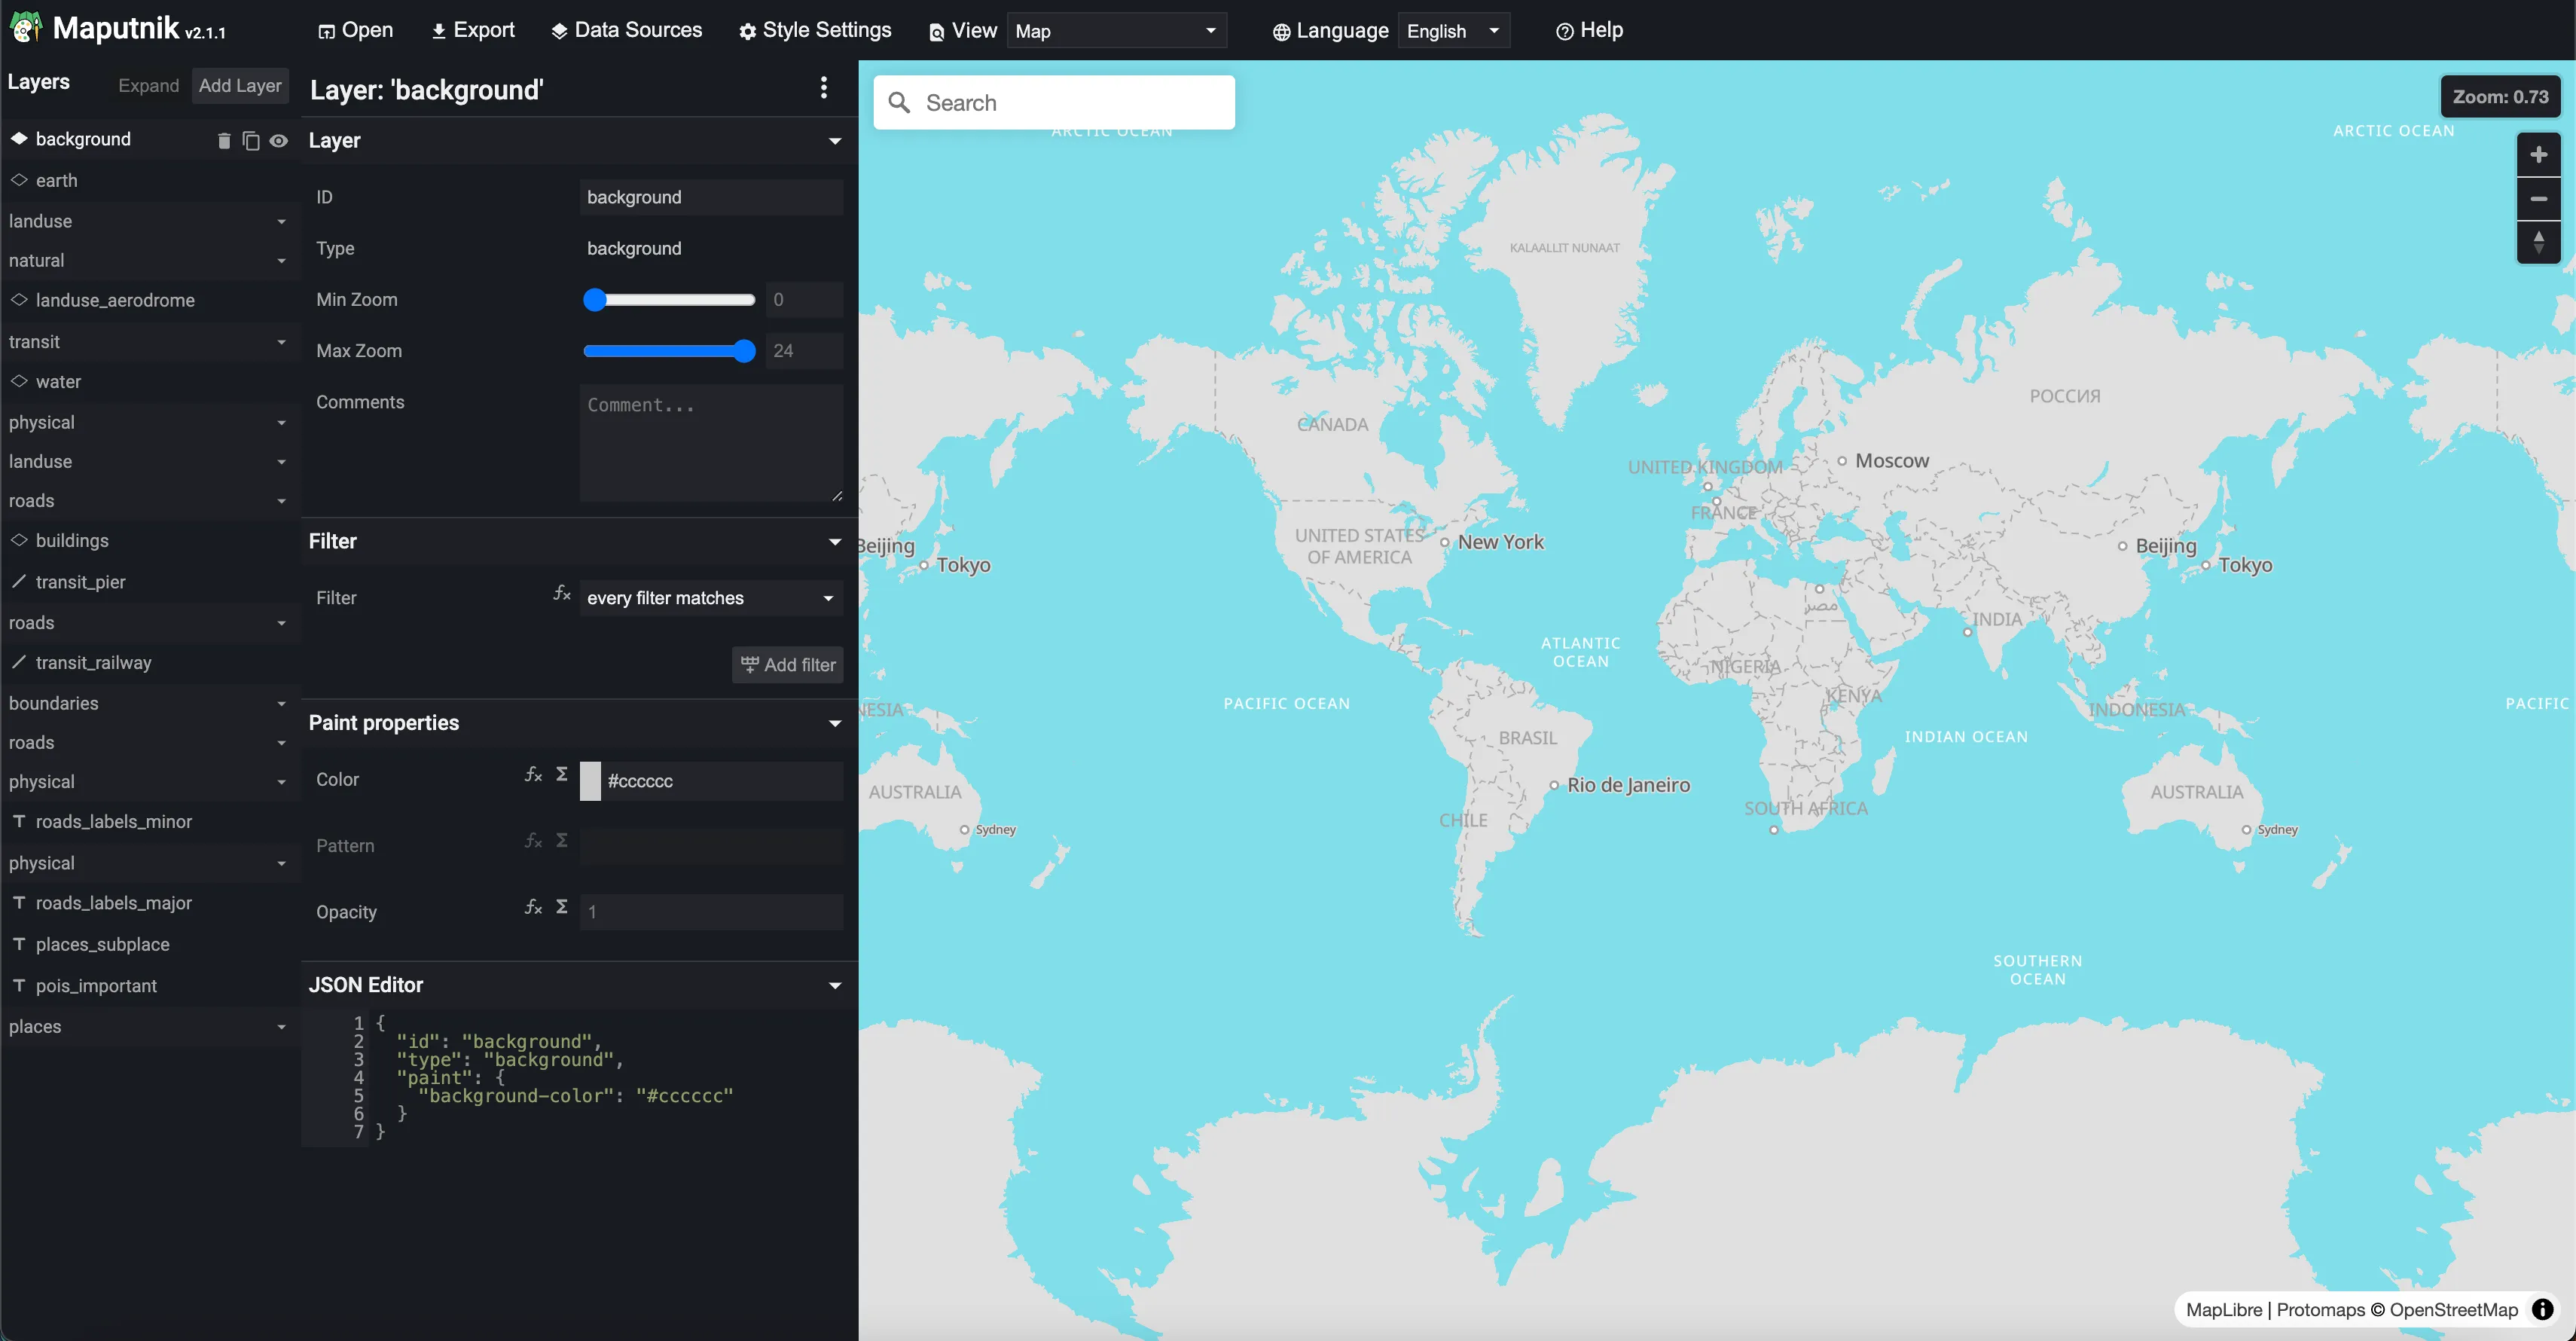This screenshot has width=2576, height=1341.
Task: Open the filter matches dropdown
Action: pyautogui.click(x=710, y=598)
